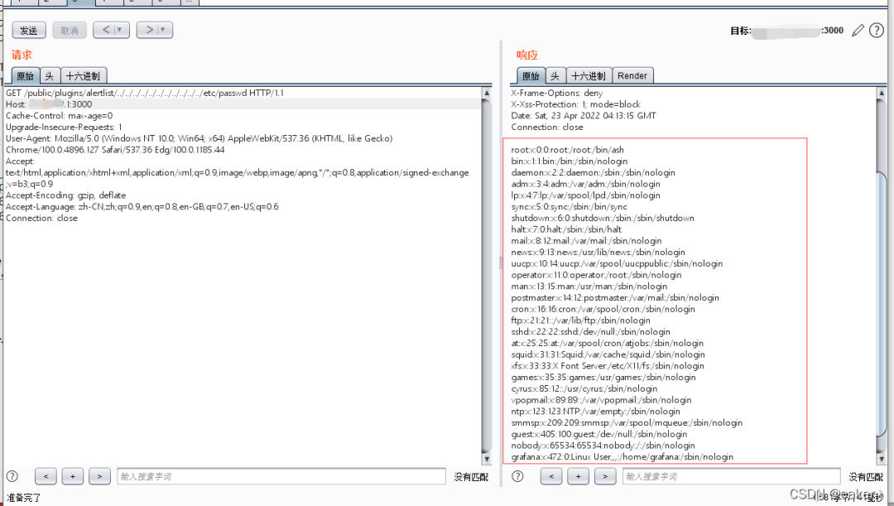Click the Accept-Encoding: gzip, deflate line
This screenshot has height=506, width=894.
pos(65,195)
